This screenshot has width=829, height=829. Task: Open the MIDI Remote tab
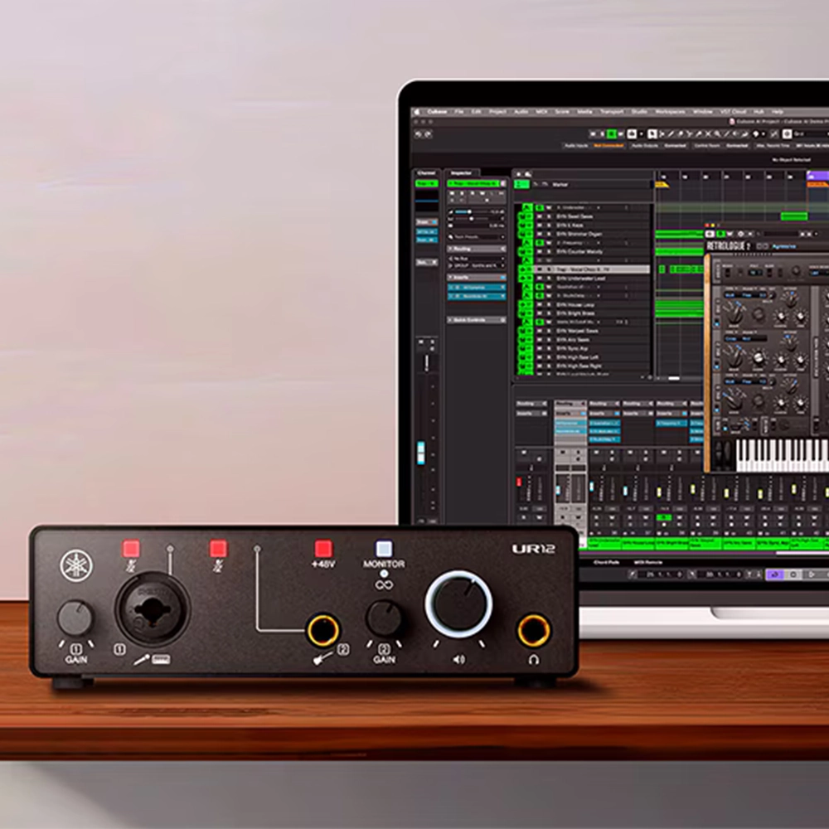click(x=647, y=562)
